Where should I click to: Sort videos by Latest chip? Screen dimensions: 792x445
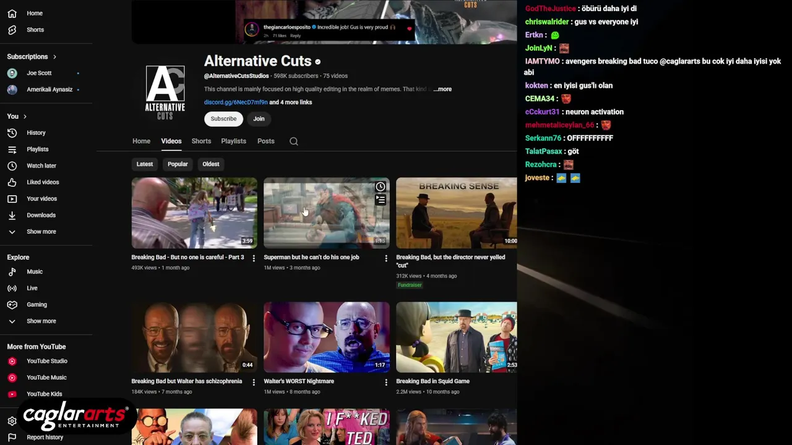pyautogui.click(x=145, y=164)
